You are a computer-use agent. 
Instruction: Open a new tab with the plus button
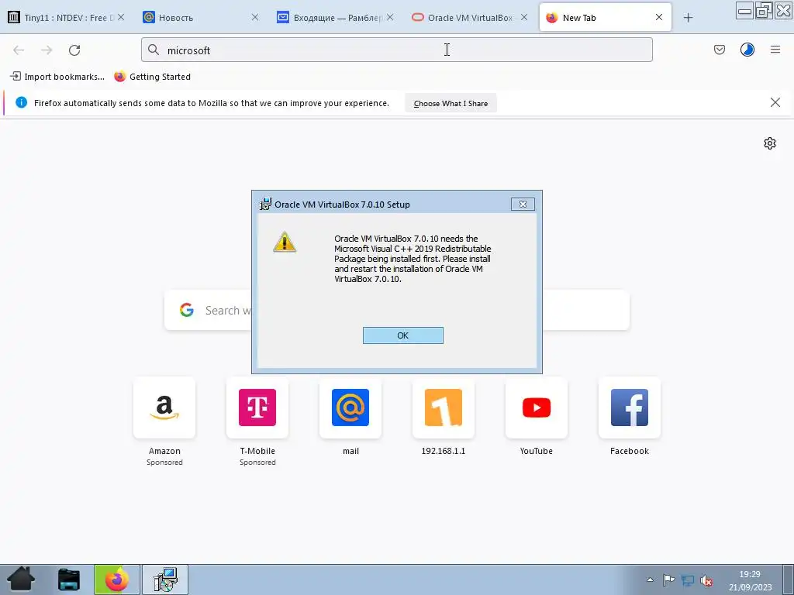(688, 18)
